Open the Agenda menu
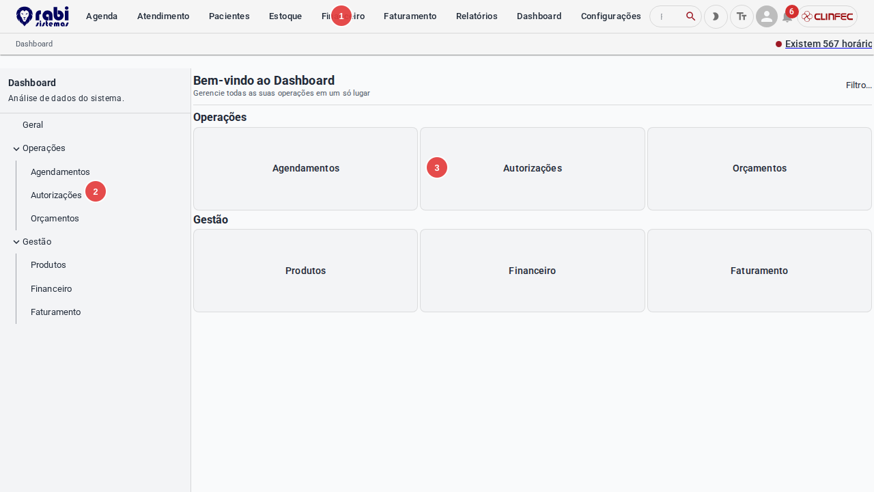 click(x=102, y=16)
